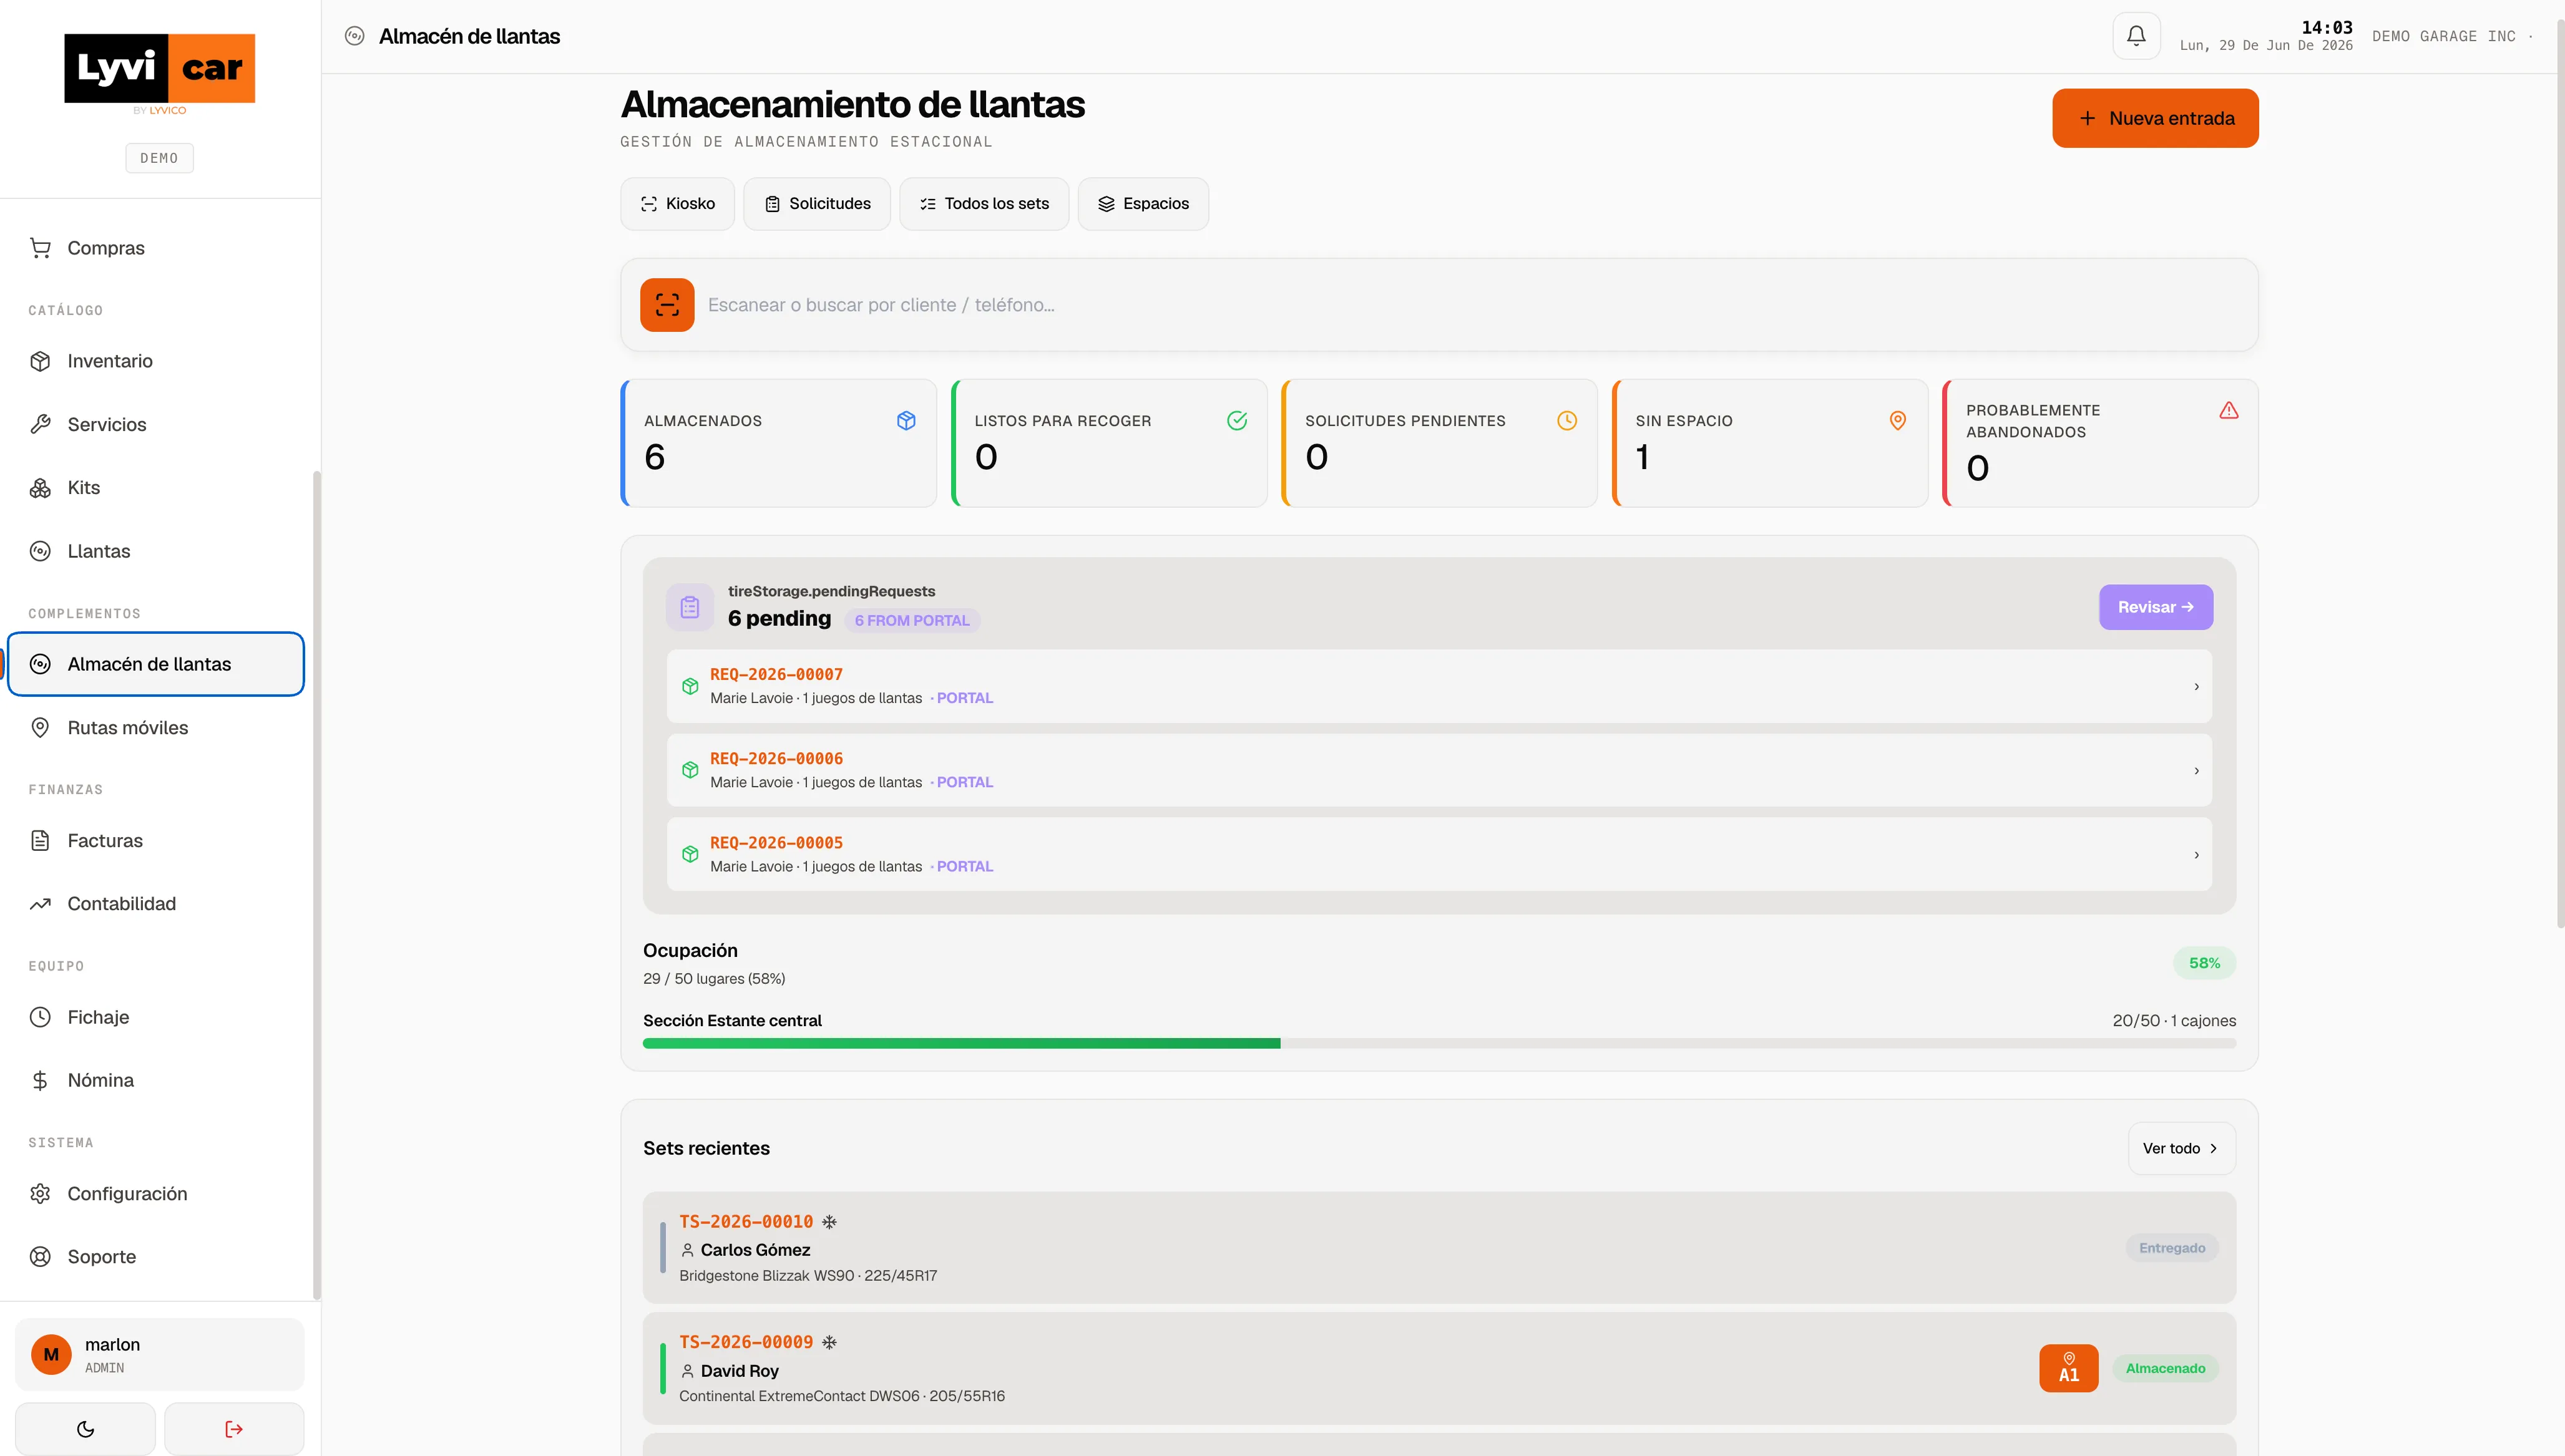
Task: Click the Soporte lifebuoy icon
Action: point(40,1257)
